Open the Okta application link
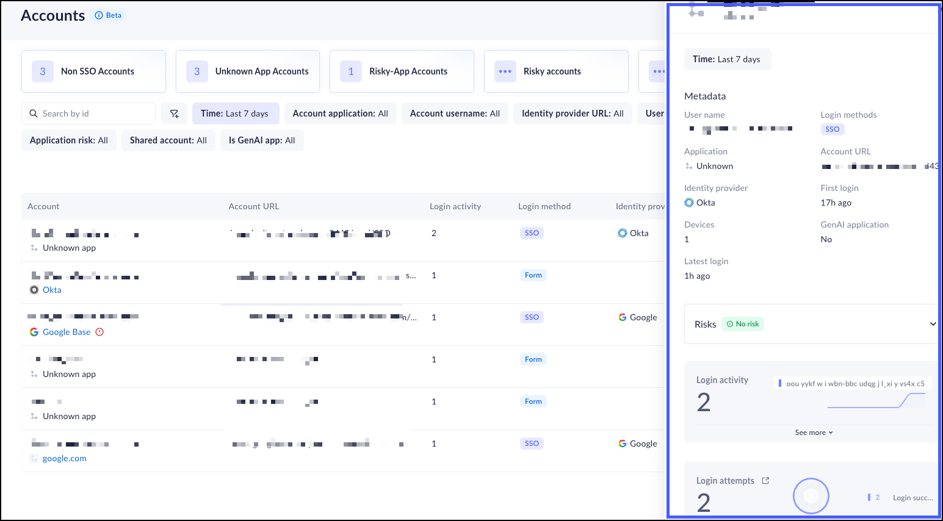 [52, 290]
